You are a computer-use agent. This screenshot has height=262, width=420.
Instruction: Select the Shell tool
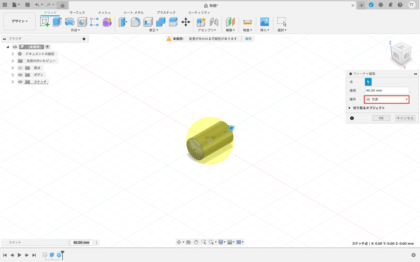[148, 22]
